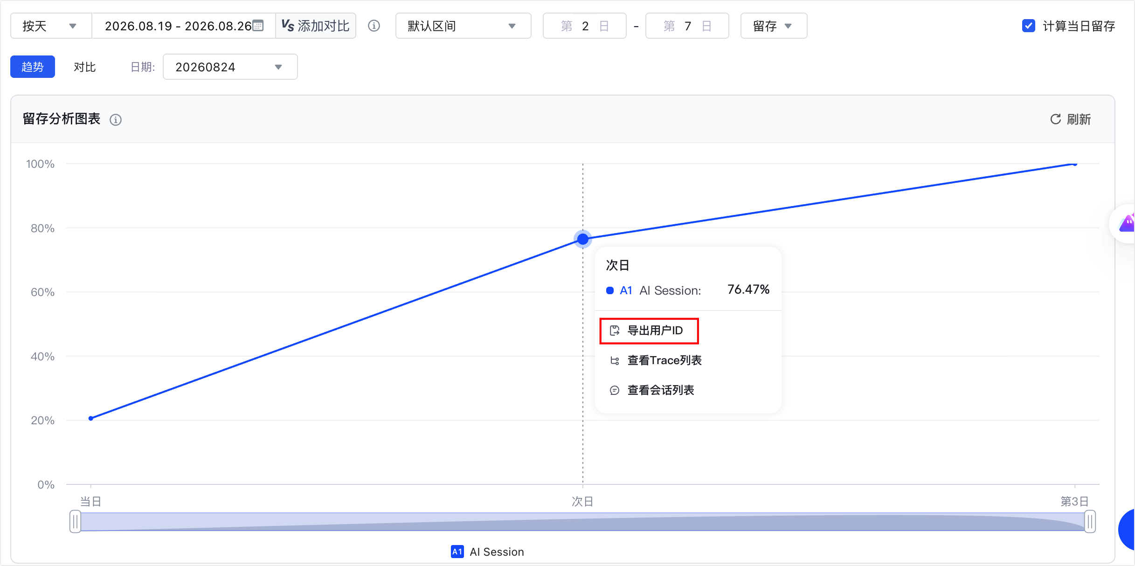Viewport: 1135px width, 566px height.
Task: Expand the 默认区间 dropdown
Action: coord(463,26)
